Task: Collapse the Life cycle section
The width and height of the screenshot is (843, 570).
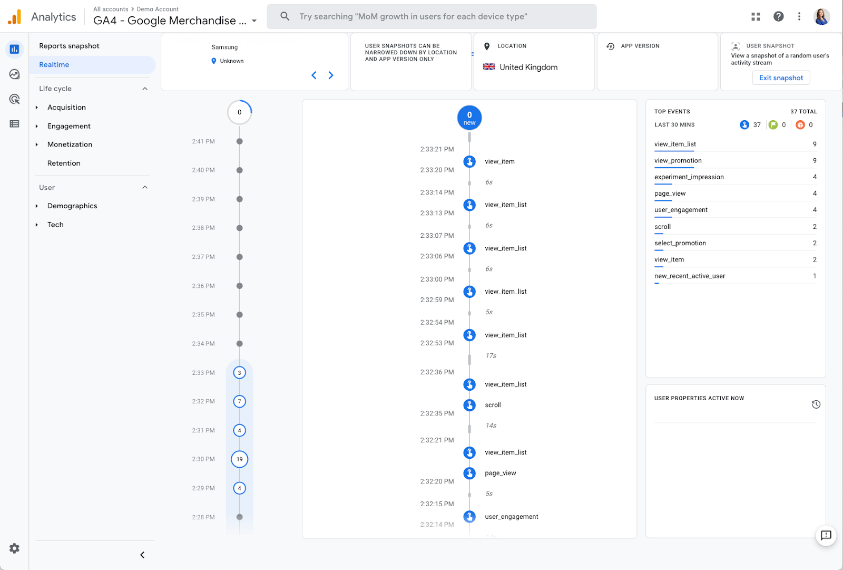Action: coord(145,89)
